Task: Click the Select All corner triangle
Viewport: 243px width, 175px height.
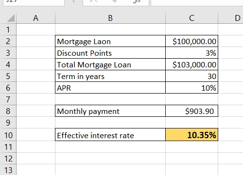Action: click(11, 18)
